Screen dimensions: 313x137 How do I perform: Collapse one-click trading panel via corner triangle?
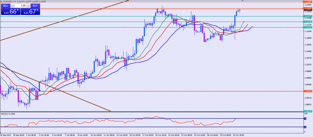(2, 2)
